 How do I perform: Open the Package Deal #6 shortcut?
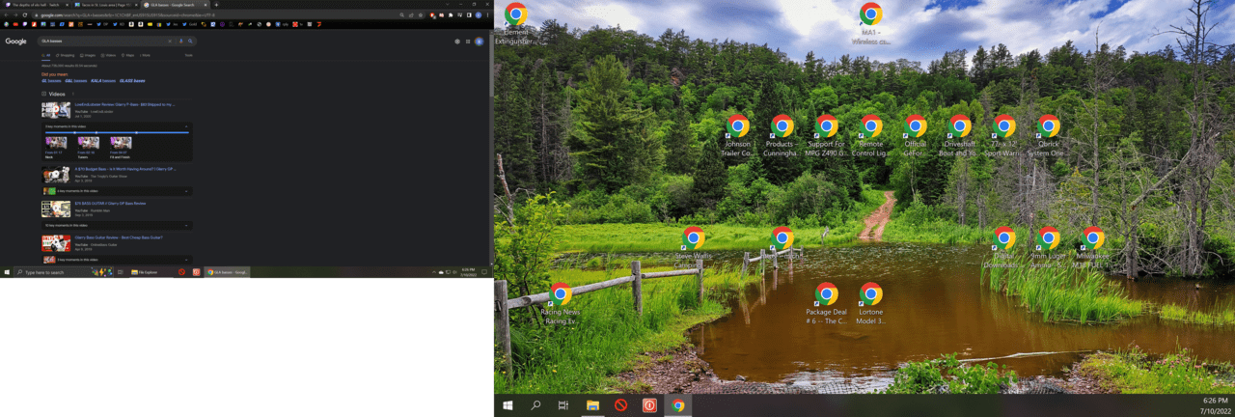[827, 303]
